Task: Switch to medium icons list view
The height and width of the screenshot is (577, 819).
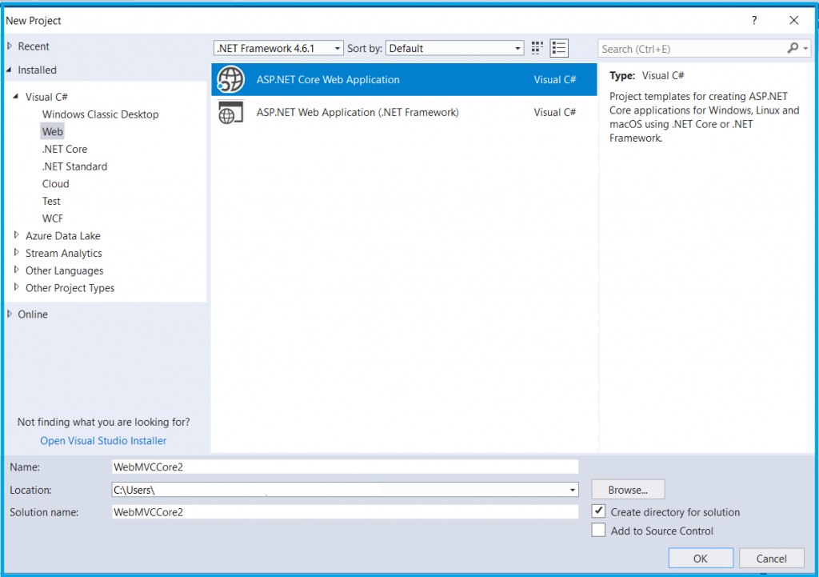Action: click(x=559, y=48)
